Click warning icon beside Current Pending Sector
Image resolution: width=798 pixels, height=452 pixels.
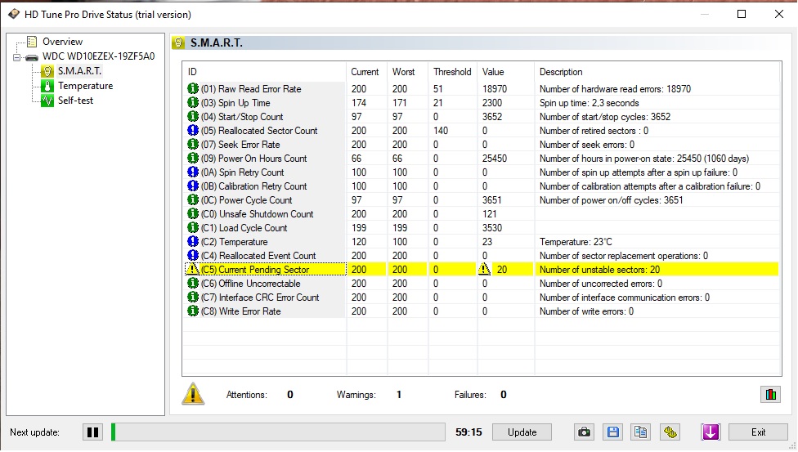click(192, 269)
